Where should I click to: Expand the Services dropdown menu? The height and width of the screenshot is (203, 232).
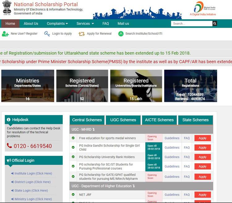(x=85, y=24)
